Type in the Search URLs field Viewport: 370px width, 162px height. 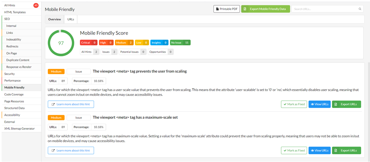pos(324,9)
